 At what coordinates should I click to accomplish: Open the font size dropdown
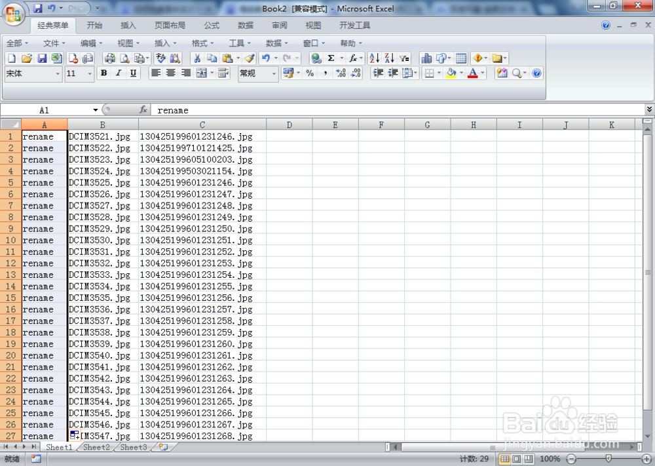tap(89, 74)
